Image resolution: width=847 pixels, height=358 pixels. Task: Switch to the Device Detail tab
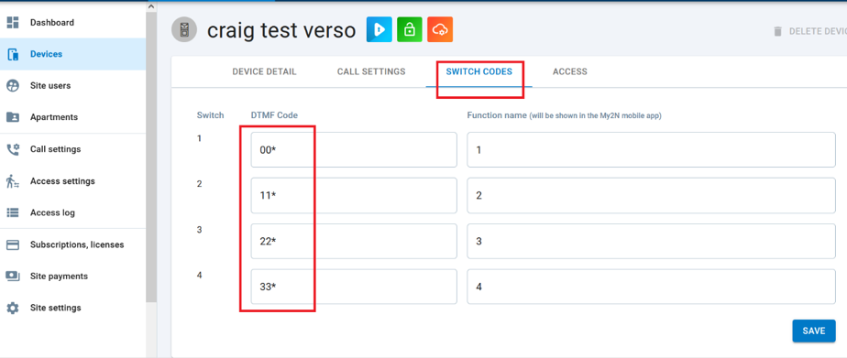[264, 71]
